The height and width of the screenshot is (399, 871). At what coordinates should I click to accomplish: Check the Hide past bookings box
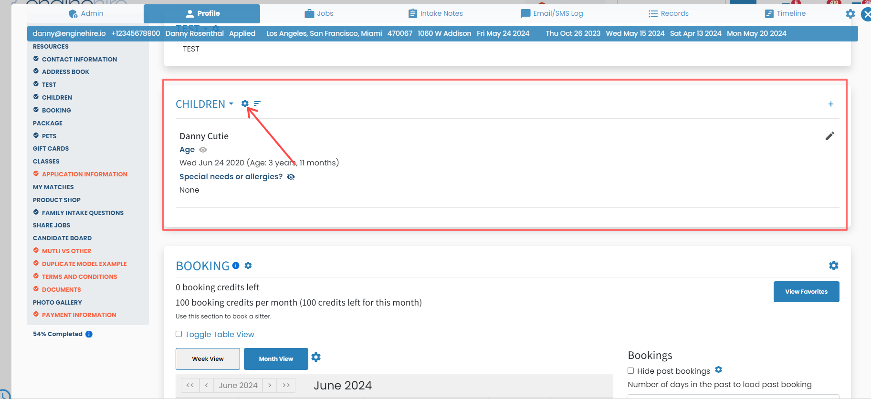pos(630,371)
